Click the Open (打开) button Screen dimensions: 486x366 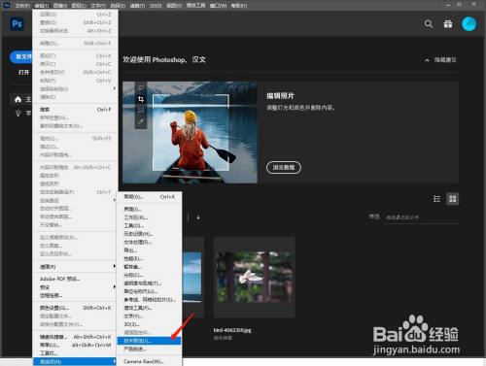(23, 72)
